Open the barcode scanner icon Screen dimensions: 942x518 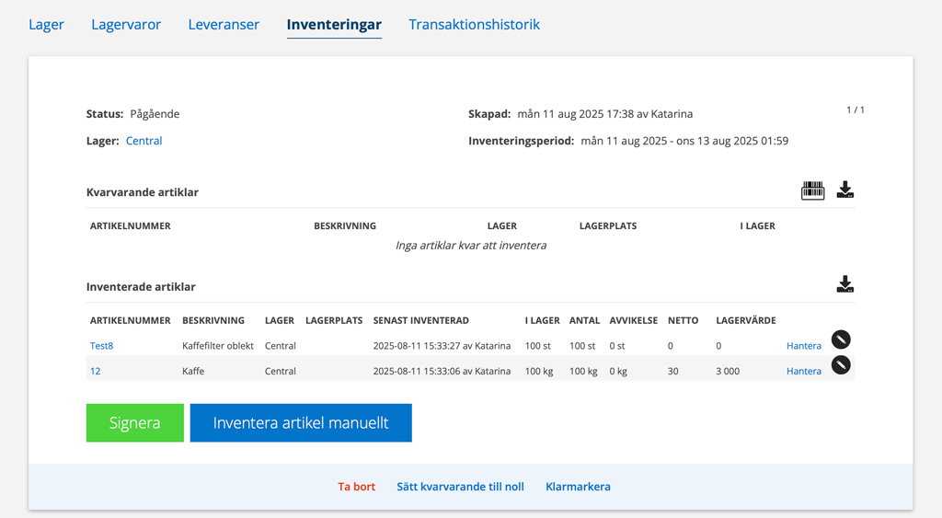(812, 190)
